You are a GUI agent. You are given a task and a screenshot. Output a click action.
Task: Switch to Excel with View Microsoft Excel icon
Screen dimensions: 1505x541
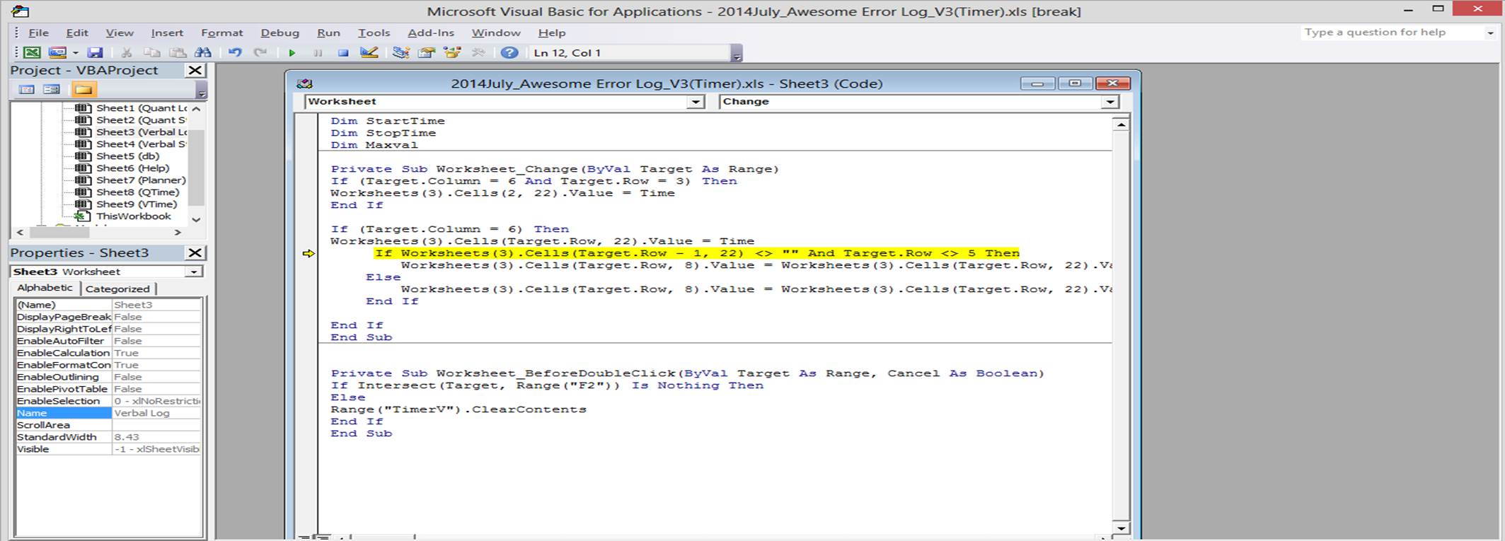pyautogui.click(x=33, y=52)
